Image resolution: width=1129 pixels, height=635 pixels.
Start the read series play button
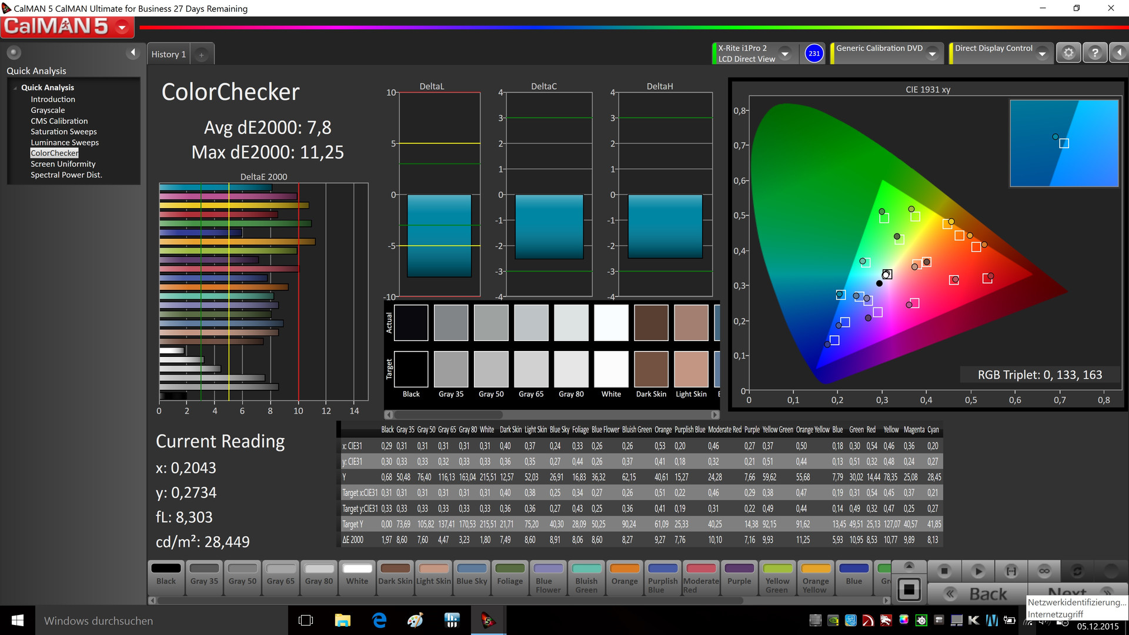pyautogui.click(x=978, y=571)
